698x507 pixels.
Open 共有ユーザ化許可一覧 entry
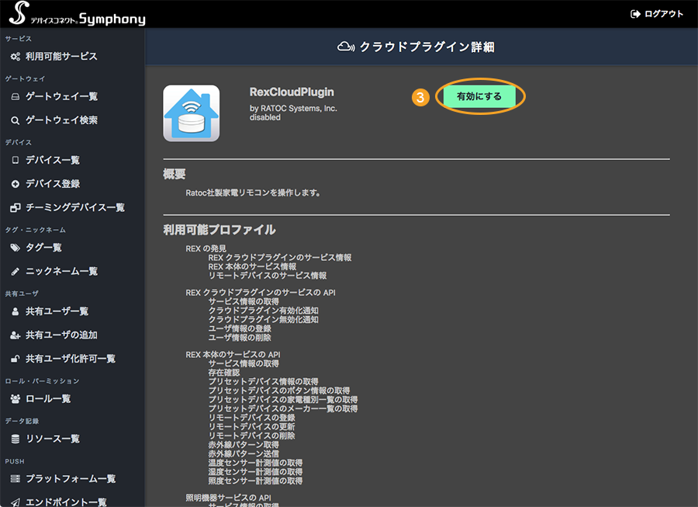click(x=71, y=359)
